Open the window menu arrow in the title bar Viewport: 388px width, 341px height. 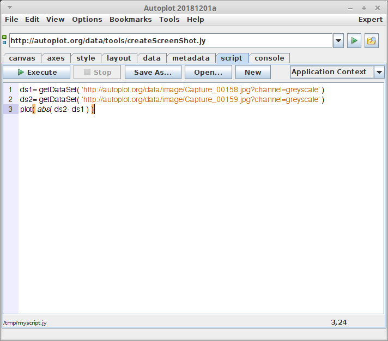click(9, 8)
